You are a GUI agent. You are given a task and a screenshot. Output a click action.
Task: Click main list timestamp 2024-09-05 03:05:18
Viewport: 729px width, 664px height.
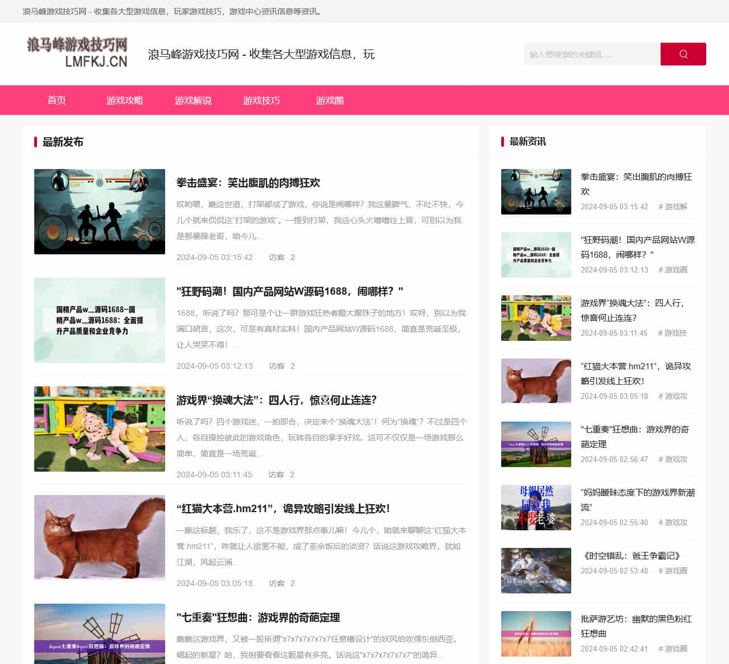pos(215,583)
